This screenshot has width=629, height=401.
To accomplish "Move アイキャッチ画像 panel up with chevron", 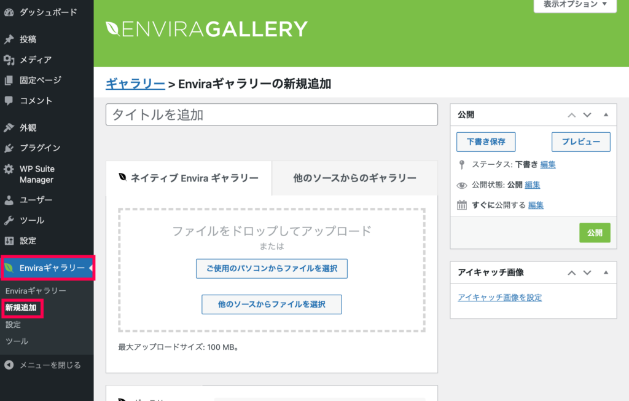I will (x=572, y=273).
